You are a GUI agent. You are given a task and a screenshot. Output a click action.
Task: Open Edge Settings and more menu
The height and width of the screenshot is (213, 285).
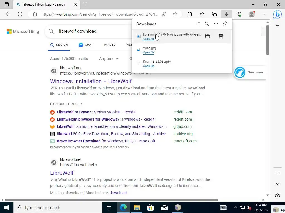tap(264, 14)
